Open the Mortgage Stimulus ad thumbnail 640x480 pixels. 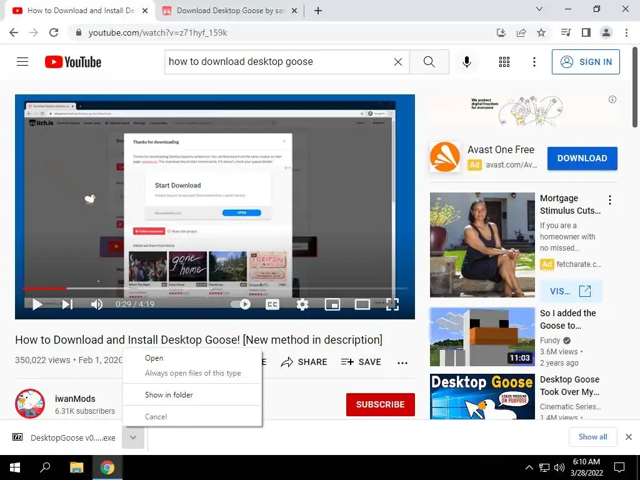click(x=482, y=244)
